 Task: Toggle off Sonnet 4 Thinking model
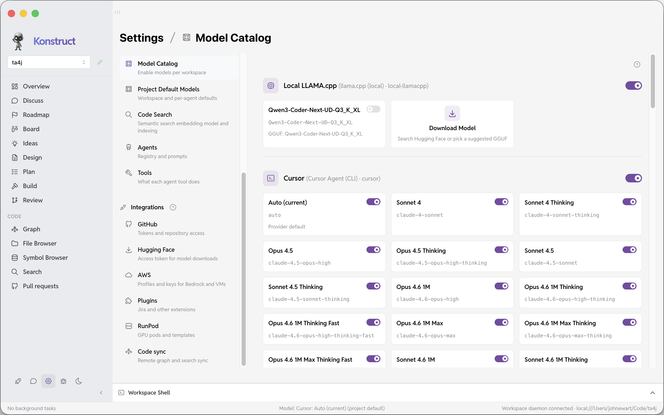tap(629, 202)
